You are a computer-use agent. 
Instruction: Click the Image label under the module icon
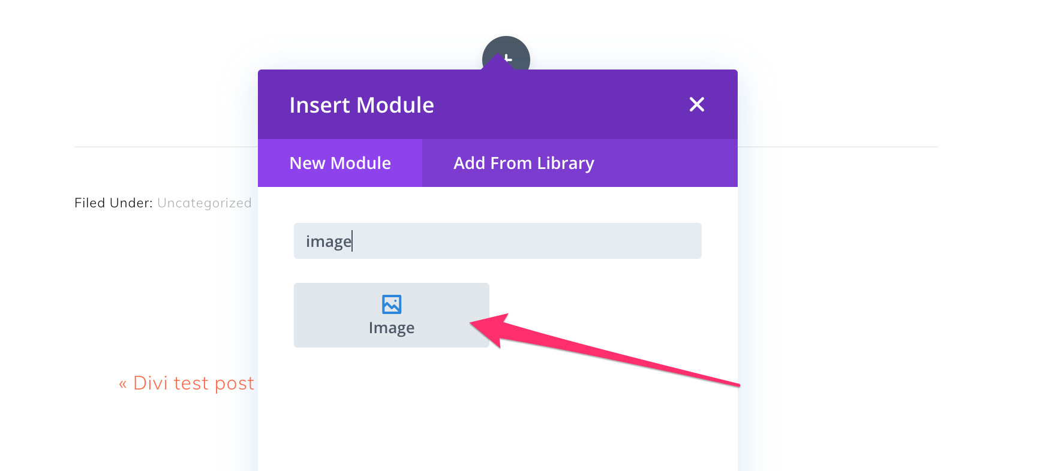pyautogui.click(x=392, y=328)
